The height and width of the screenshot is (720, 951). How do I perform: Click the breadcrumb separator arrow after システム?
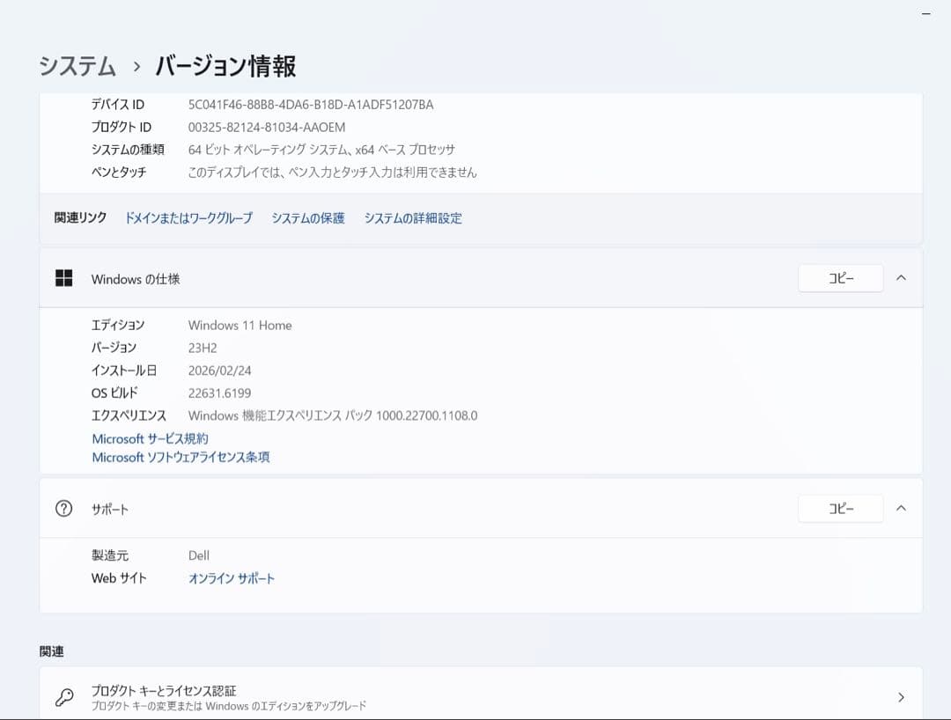click(136, 67)
